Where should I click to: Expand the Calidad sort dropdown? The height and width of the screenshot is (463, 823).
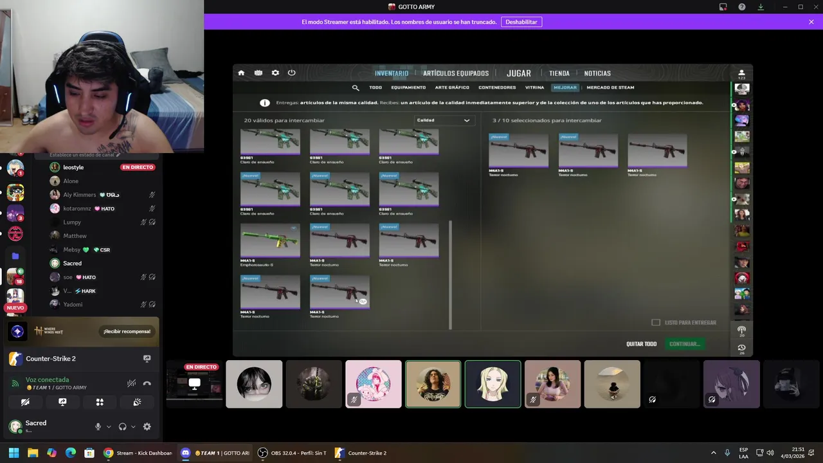pyautogui.click(x=443, y=120)
